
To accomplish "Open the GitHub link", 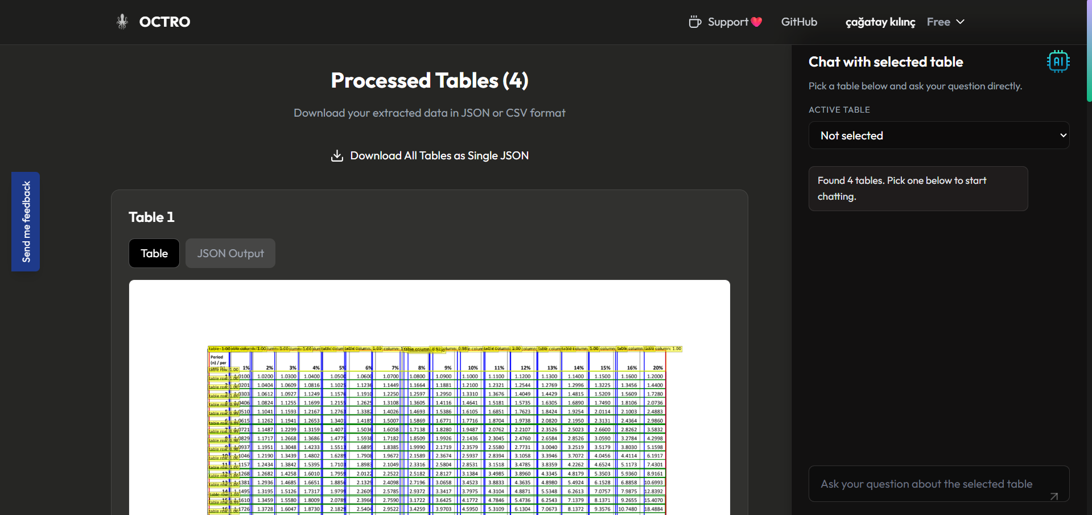I will pos(799,22).
